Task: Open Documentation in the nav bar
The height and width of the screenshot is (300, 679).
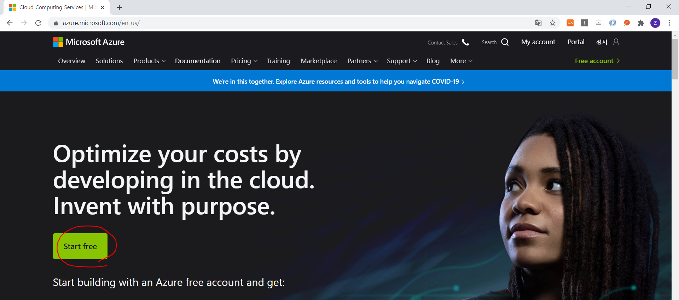Action: point(198,61)
